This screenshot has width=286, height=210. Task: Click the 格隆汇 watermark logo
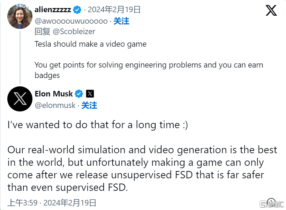tap(272, 204)
